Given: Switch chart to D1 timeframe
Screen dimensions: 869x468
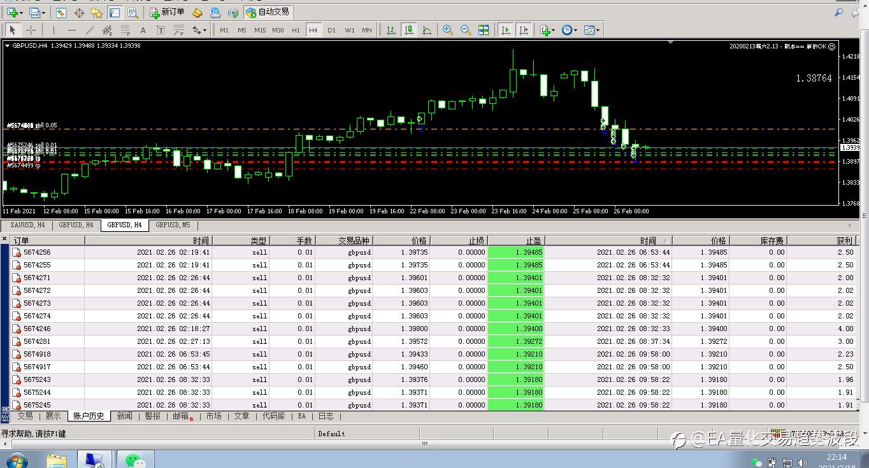Looking at the screenshot, I should tap(331, 30).
